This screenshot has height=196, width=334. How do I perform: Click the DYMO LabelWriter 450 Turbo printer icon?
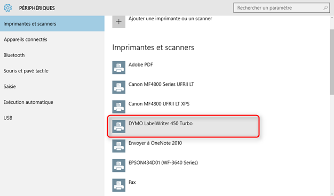tap(119, 126)
